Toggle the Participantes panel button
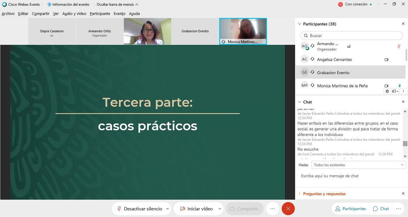 (351, 209)
